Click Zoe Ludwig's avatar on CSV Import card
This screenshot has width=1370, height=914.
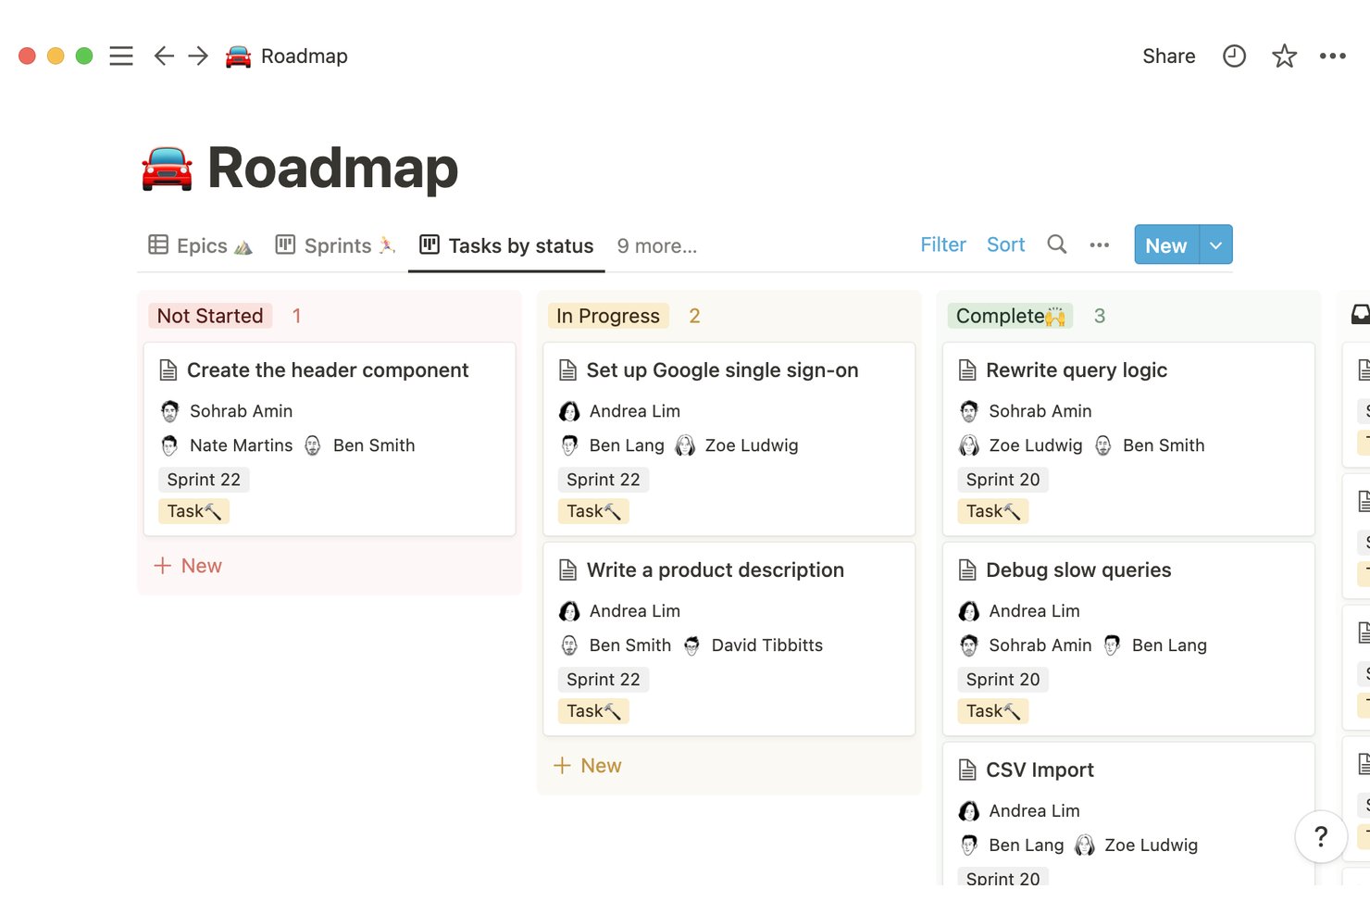(1085, 845)
